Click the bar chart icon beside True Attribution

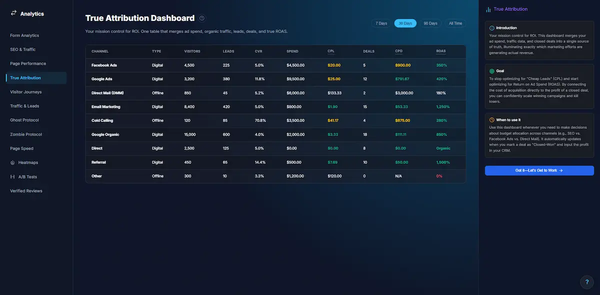pyautogui.click(x=488, y=9)
